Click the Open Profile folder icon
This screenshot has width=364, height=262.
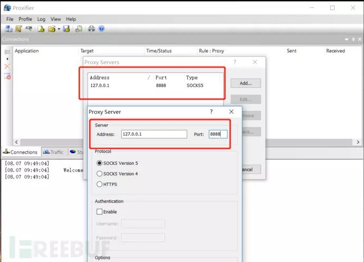pos(52,29)
